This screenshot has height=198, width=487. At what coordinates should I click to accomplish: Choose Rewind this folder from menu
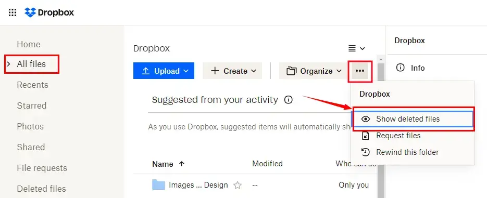(413, 152)
